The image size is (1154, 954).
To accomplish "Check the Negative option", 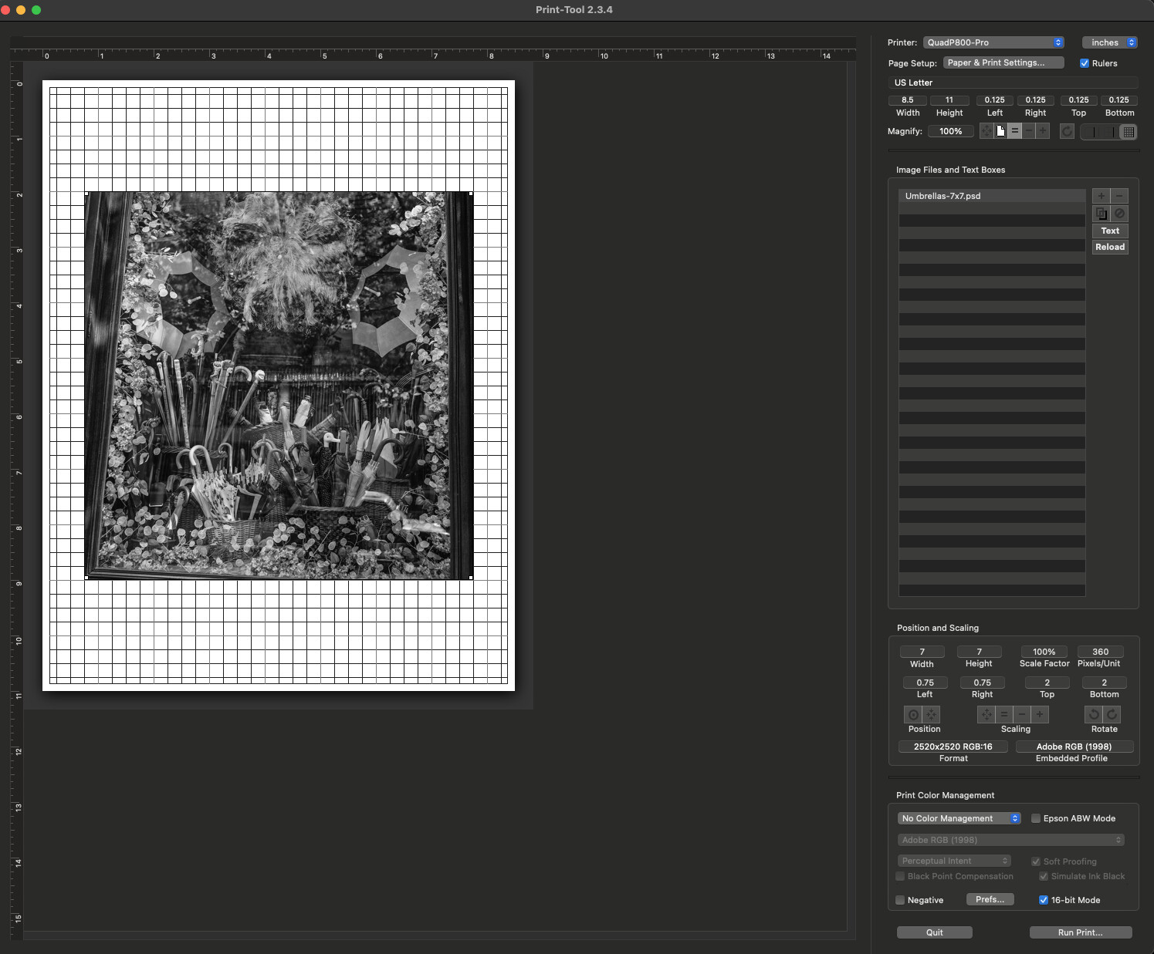I will coord(900,900).
